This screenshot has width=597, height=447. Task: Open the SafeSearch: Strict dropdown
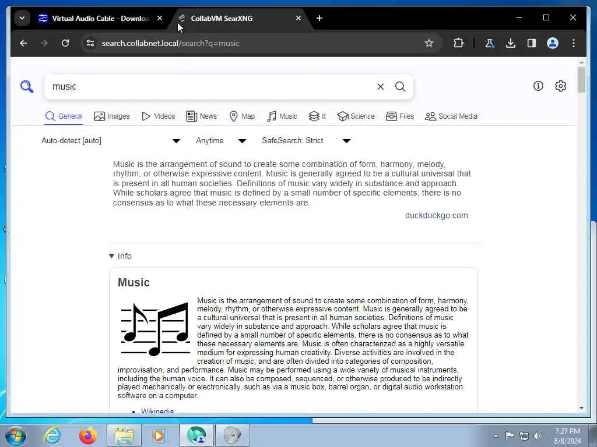pos(306,141)
